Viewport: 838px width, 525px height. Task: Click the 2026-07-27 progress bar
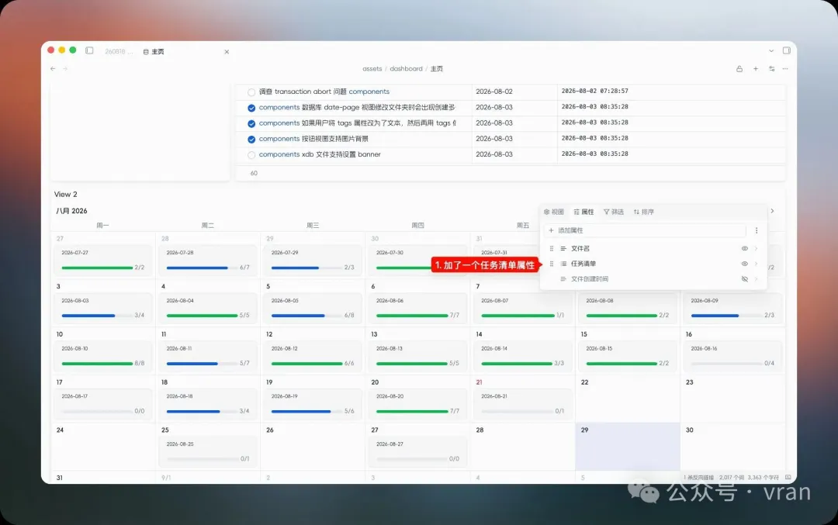point(97,268)
